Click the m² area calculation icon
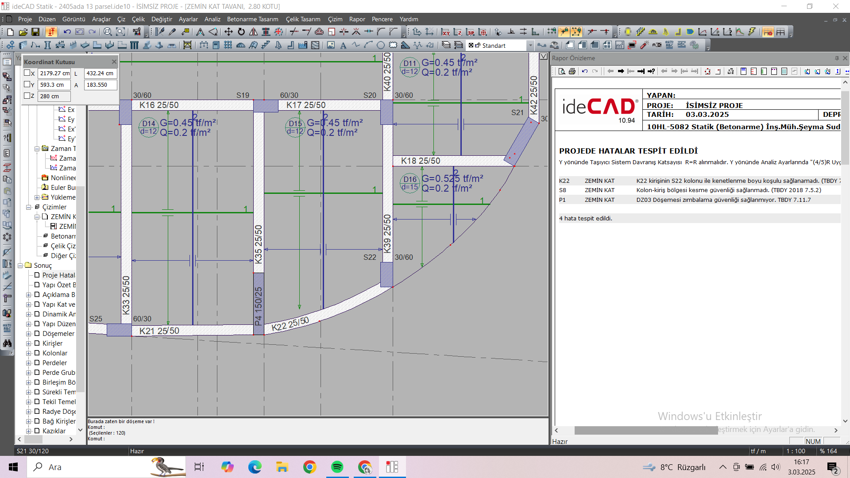Viewport: 850px width, 478px height. coord(620,45)
